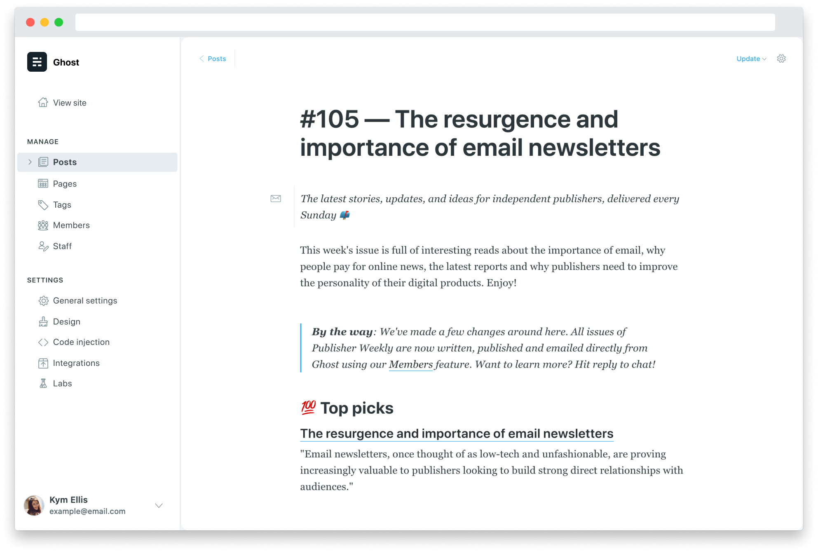The height and width of the screenshot is (553, 818).
Task: Click the Staff pencil-person icon
Action: [43, 246]
